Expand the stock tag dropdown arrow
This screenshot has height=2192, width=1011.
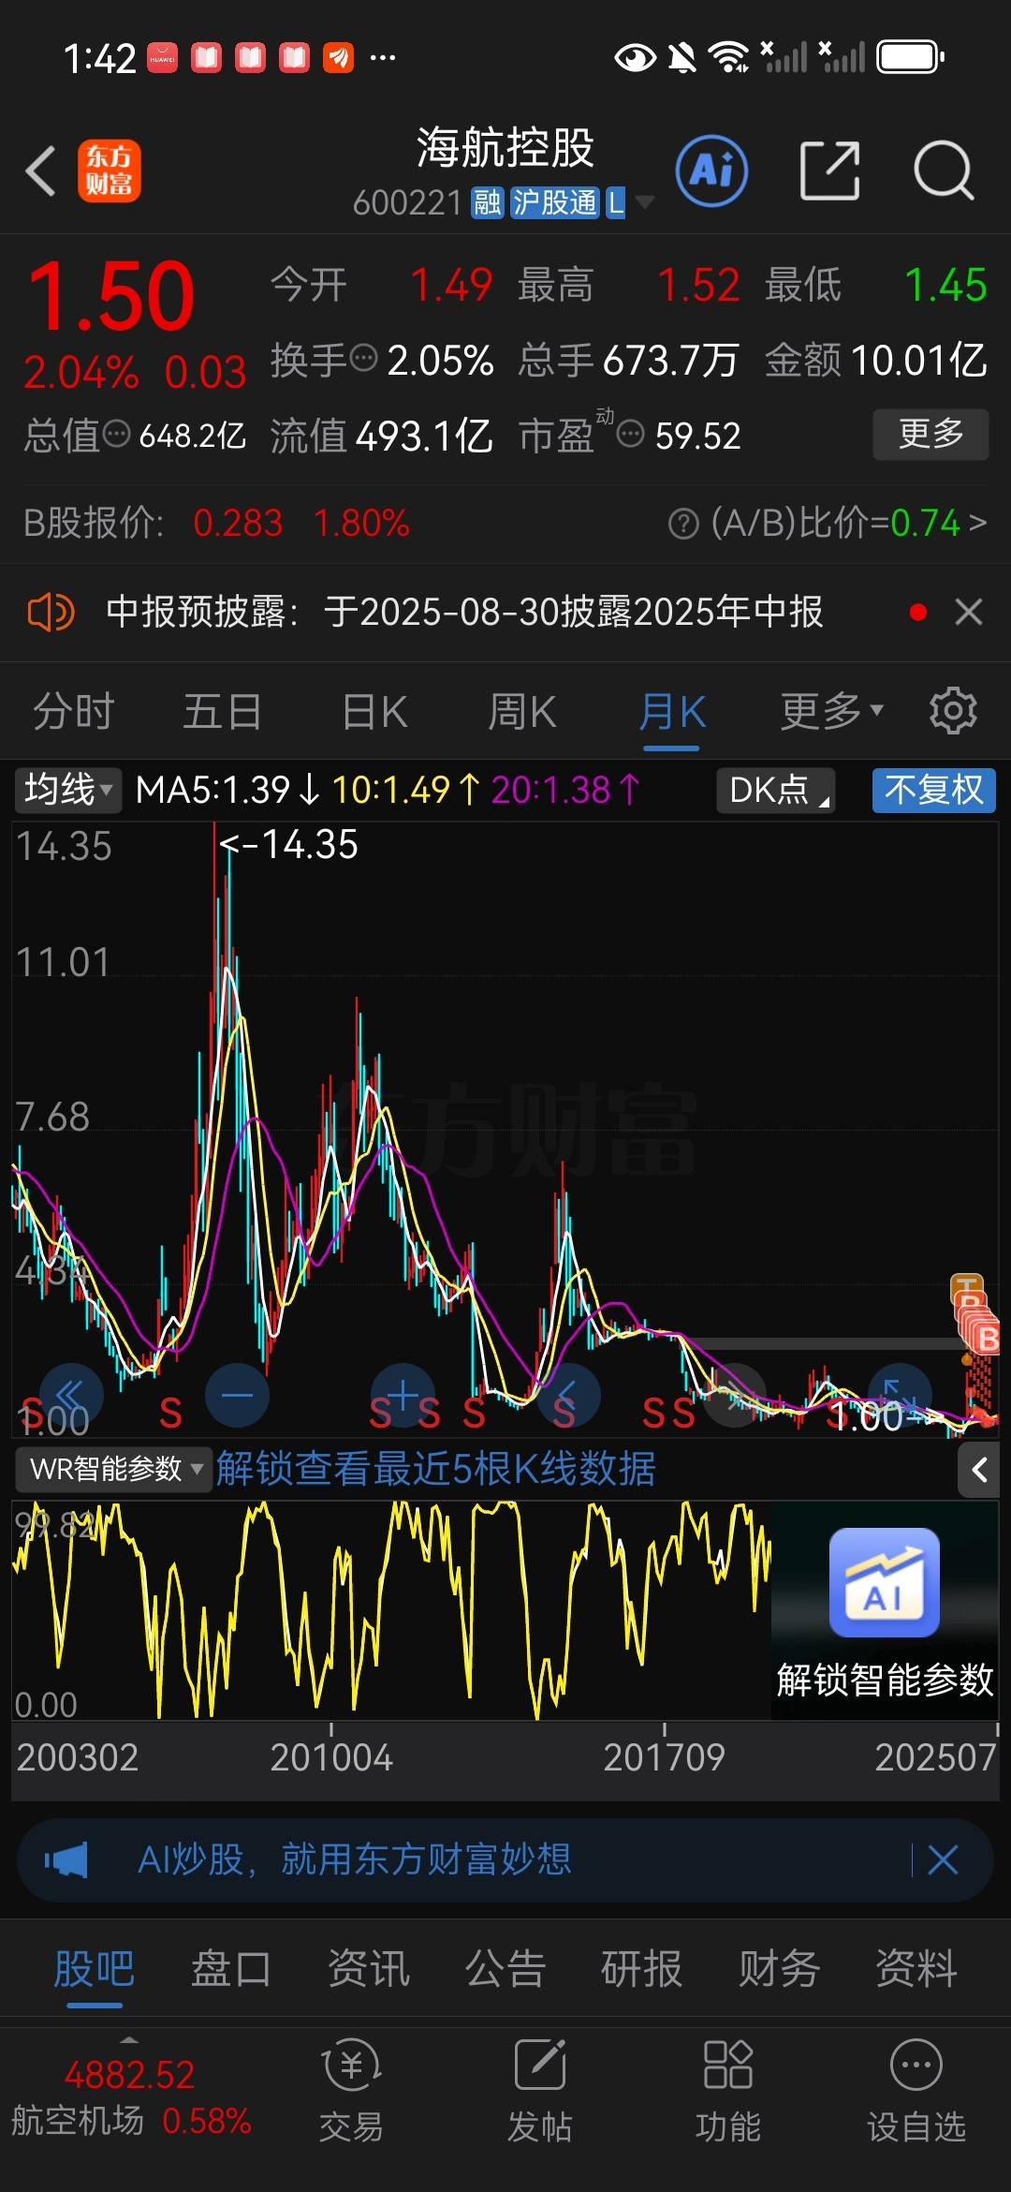pos(644,202)
